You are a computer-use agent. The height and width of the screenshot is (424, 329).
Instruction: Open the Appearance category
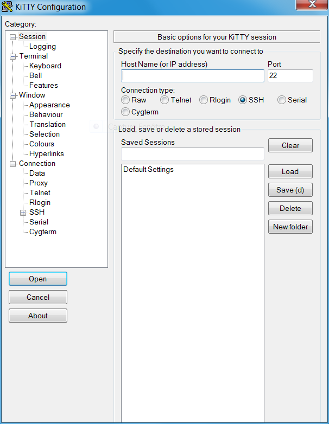[49, 105]
